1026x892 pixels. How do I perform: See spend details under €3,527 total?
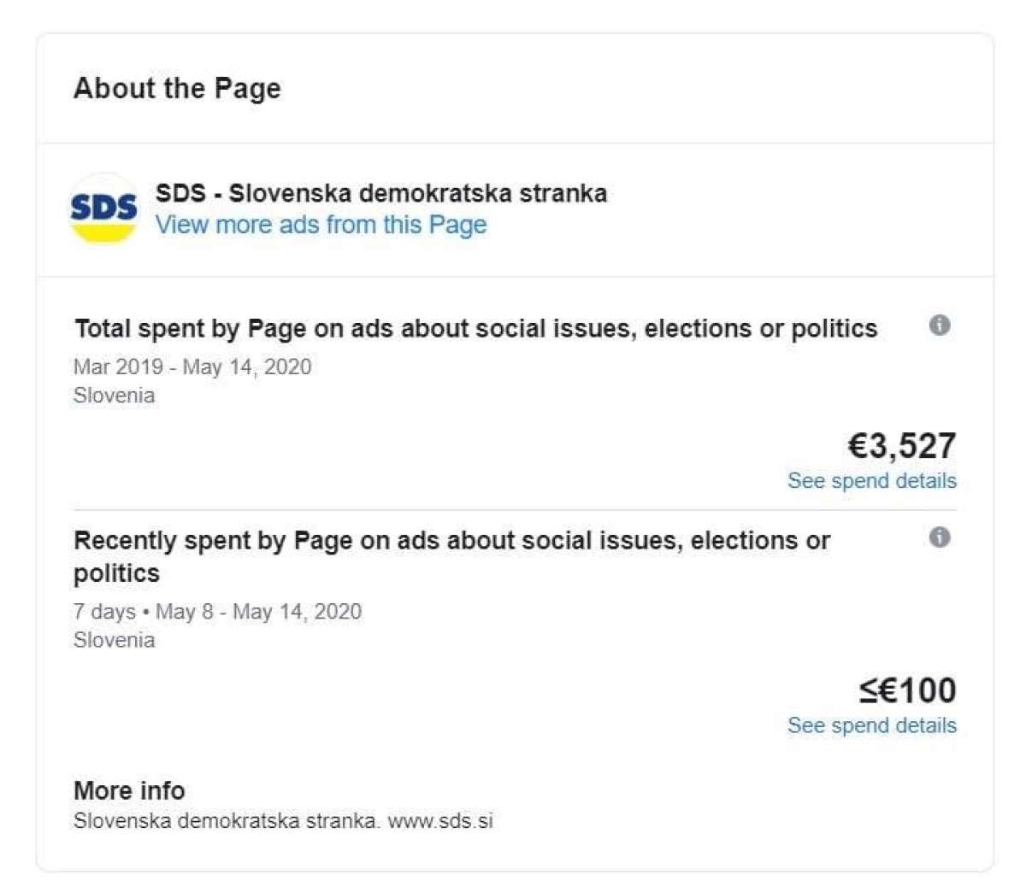point(872,481)
